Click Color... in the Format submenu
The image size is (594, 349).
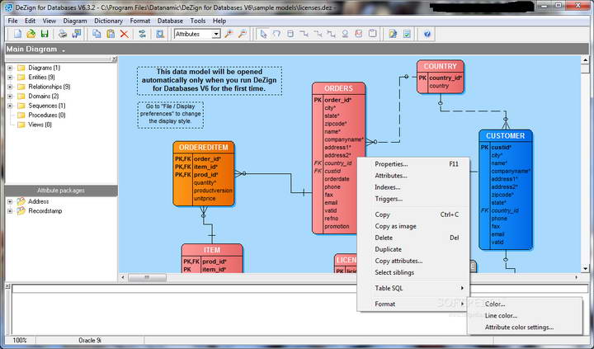coord(495,304)
